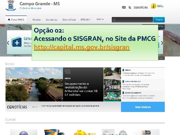Click the Campo Grande - MS title
This screenshot has width=180, height=135.
[39, 4]
